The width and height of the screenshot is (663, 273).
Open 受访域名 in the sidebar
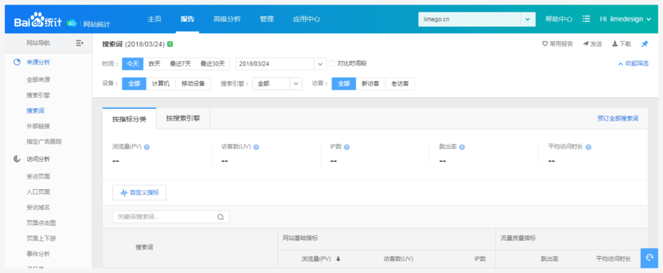tap(38, 208)
